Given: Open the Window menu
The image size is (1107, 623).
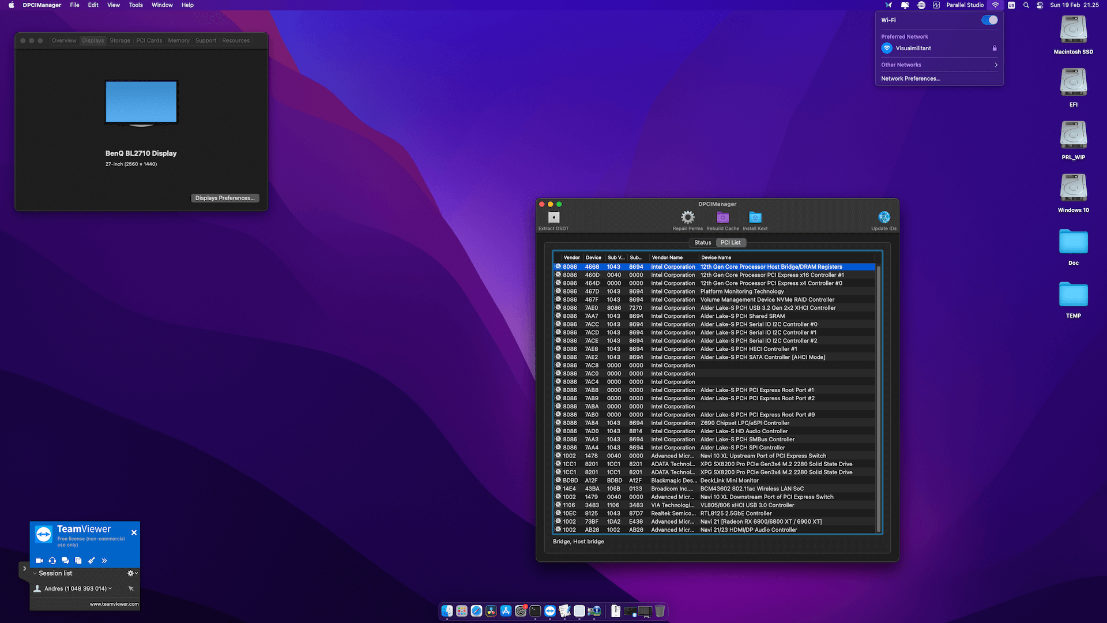Looking at the screenshot, I should pos(162,5).
